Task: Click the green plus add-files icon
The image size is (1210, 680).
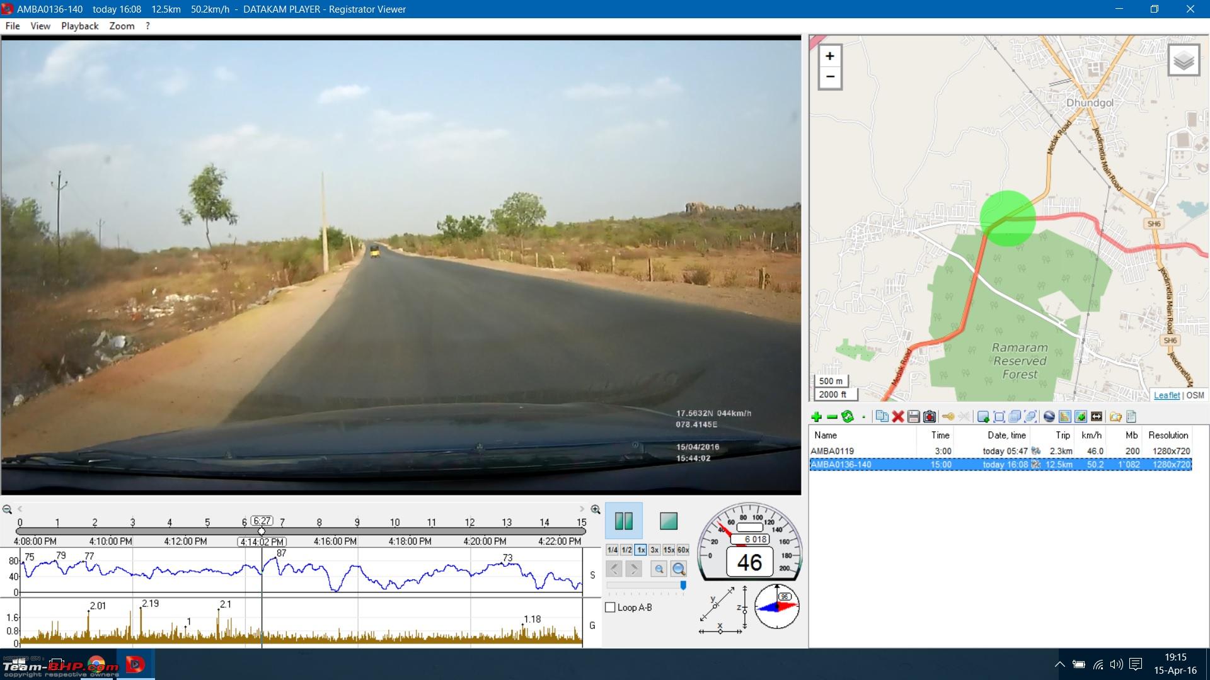Action: click(816, 417)
